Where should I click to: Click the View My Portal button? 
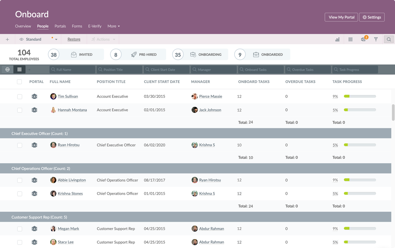click(341, 17)
